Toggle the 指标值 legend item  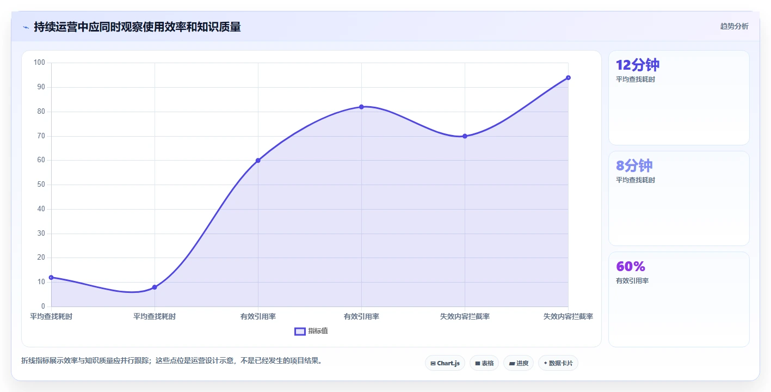click(311, 331)
